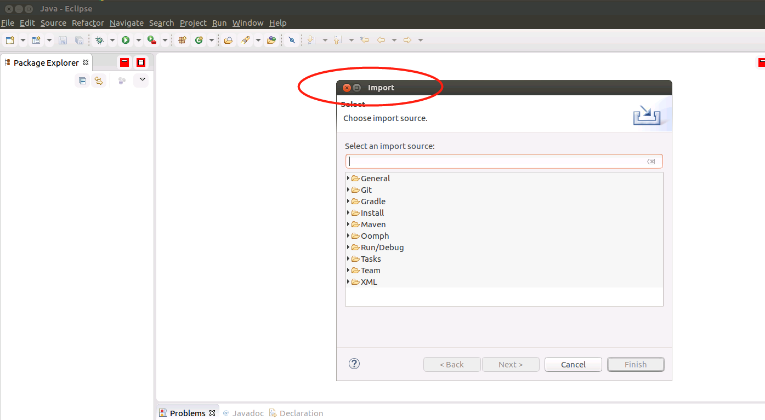Maximize the Package Explorer view

pos(141,62)
